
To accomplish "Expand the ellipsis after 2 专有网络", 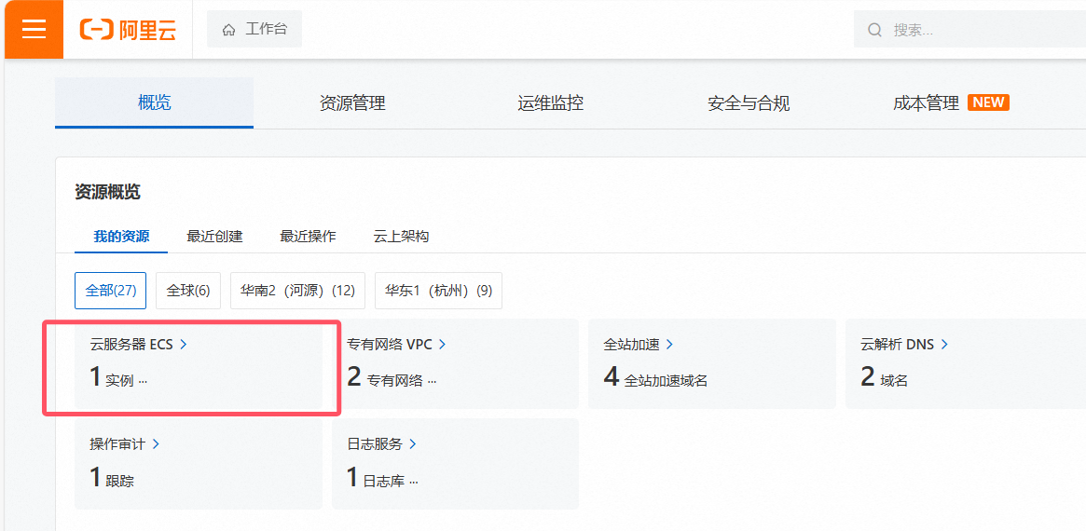I will click(432, 381).
